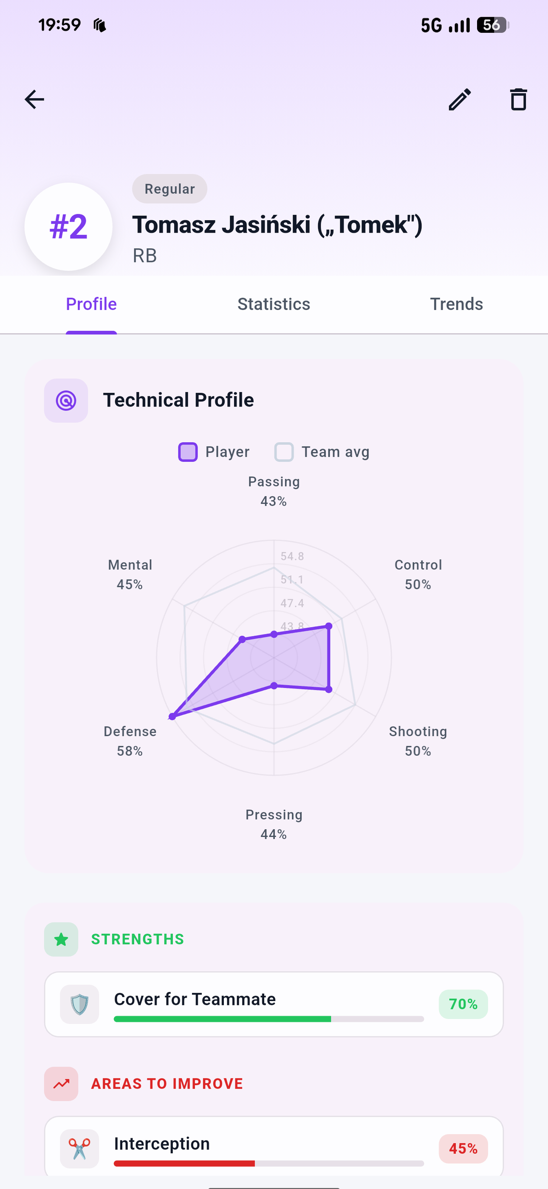Tap the Regular status badge

[x=169, y=188]
